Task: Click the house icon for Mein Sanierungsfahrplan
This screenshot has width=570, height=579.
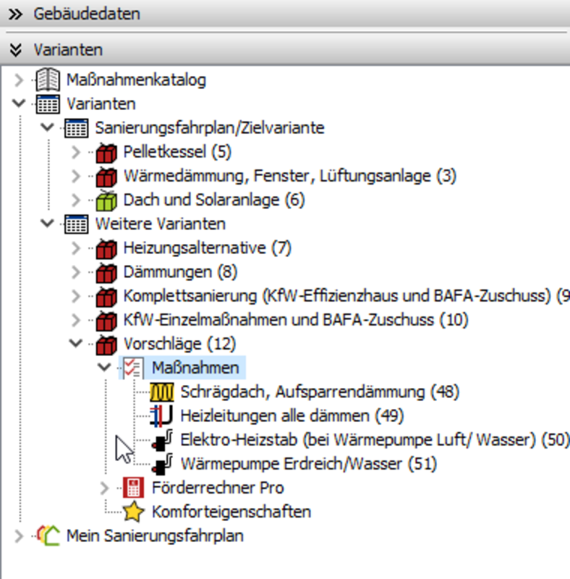Action: (48, 536)
